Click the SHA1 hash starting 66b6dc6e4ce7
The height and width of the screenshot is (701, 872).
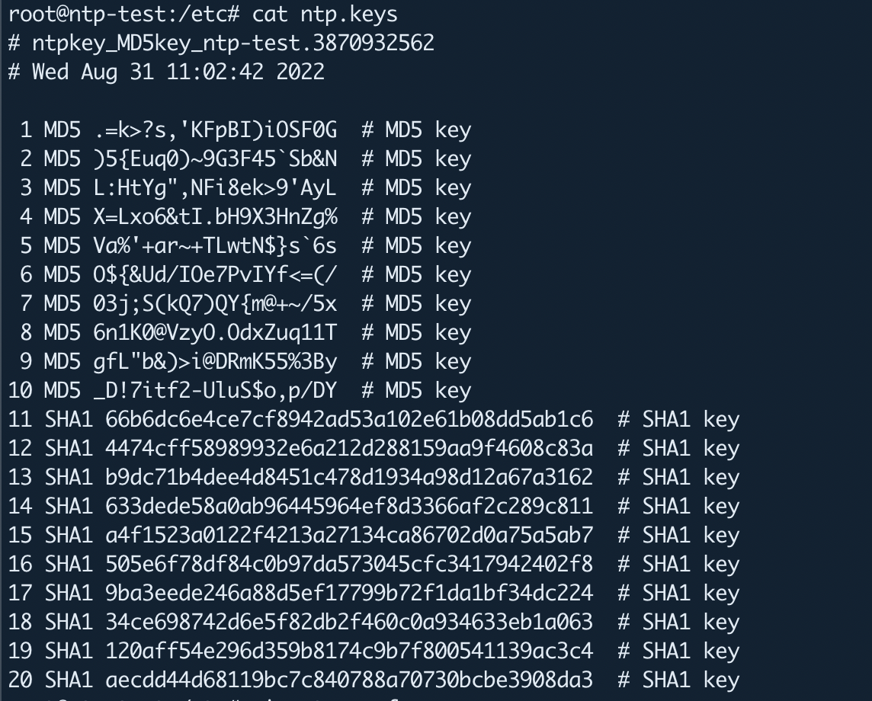(x=349, y=419)
